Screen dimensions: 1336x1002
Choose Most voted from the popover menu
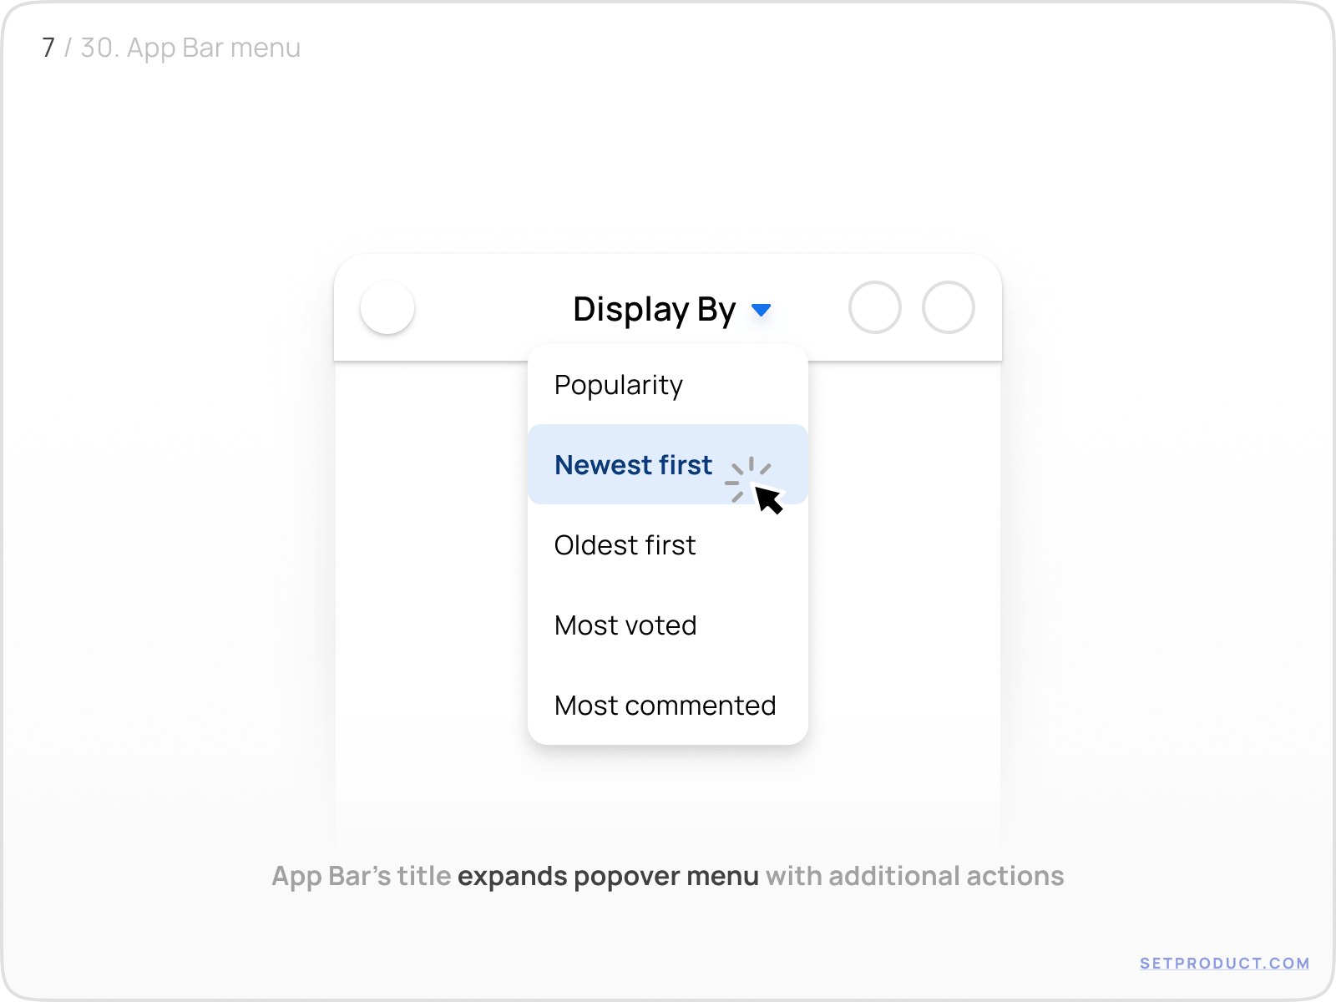[625, 625]
